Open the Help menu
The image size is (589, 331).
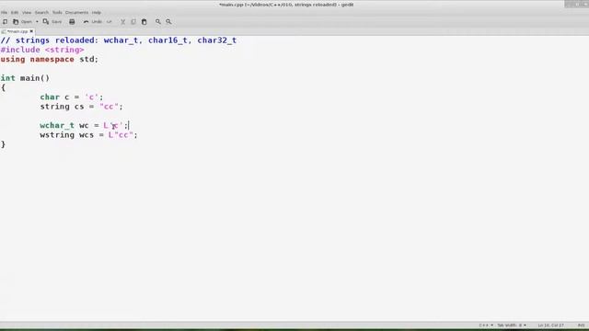tap(96, 12)
